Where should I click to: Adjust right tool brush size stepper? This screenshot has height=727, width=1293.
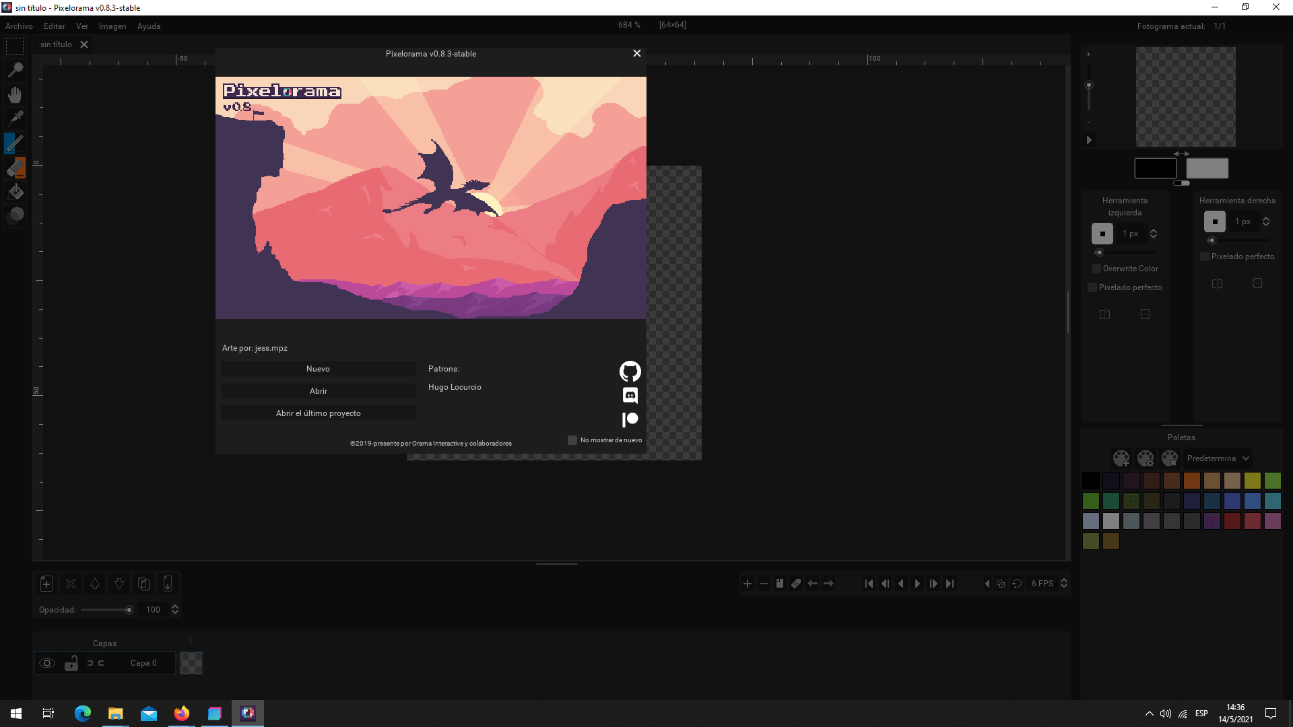[x=1266, y=221]
